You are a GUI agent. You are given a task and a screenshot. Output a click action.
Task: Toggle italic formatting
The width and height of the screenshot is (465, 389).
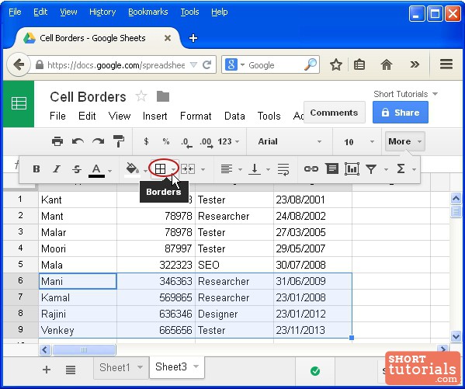tap(57, 169)
